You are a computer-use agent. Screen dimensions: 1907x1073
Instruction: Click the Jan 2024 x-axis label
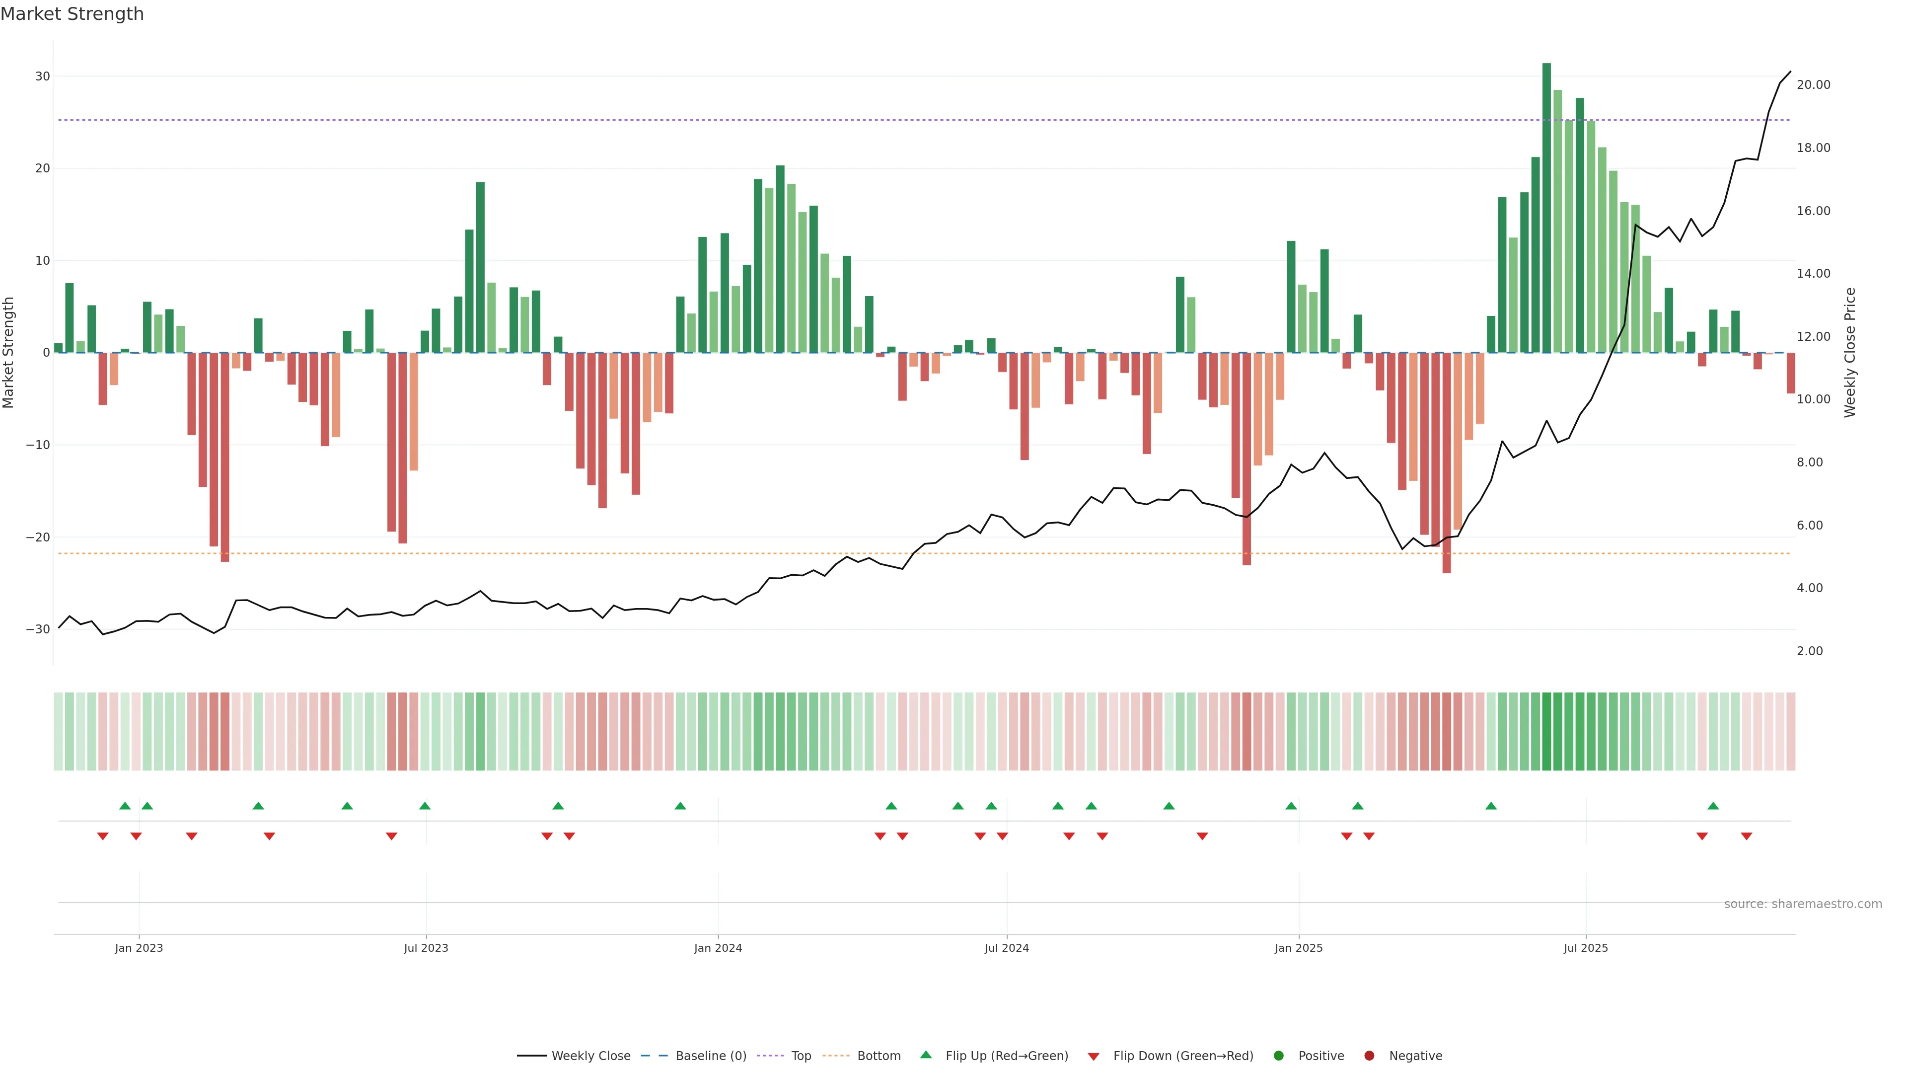point(717,948)
